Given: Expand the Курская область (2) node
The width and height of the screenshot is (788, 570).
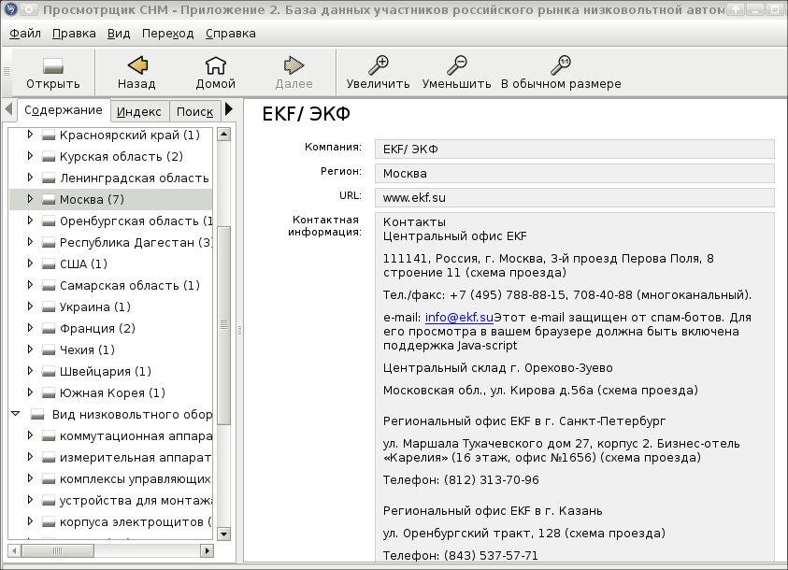Looking at the screenshot, I should 30,156.
